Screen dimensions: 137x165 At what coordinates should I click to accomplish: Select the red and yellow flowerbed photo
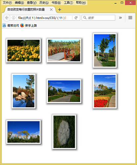click(x=105, y=91)
